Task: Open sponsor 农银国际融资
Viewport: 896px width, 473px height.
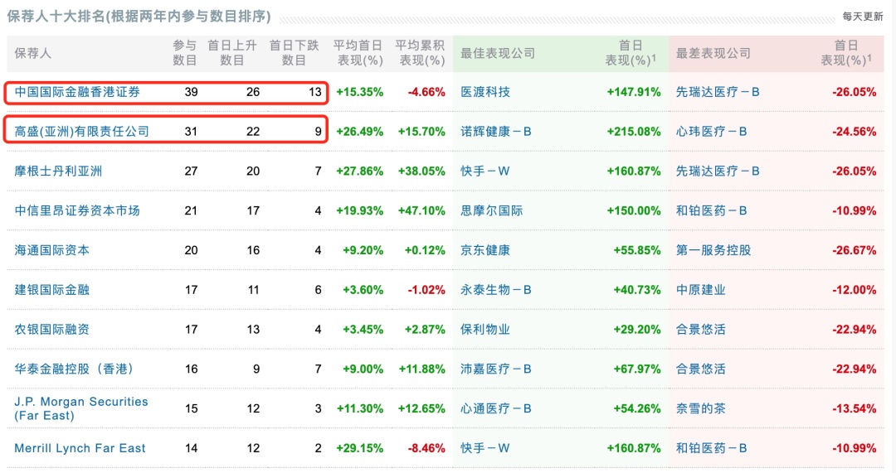Action: 52,329
